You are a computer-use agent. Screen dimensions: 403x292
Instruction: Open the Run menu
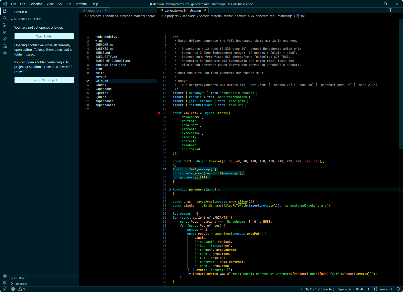(68, 4)
